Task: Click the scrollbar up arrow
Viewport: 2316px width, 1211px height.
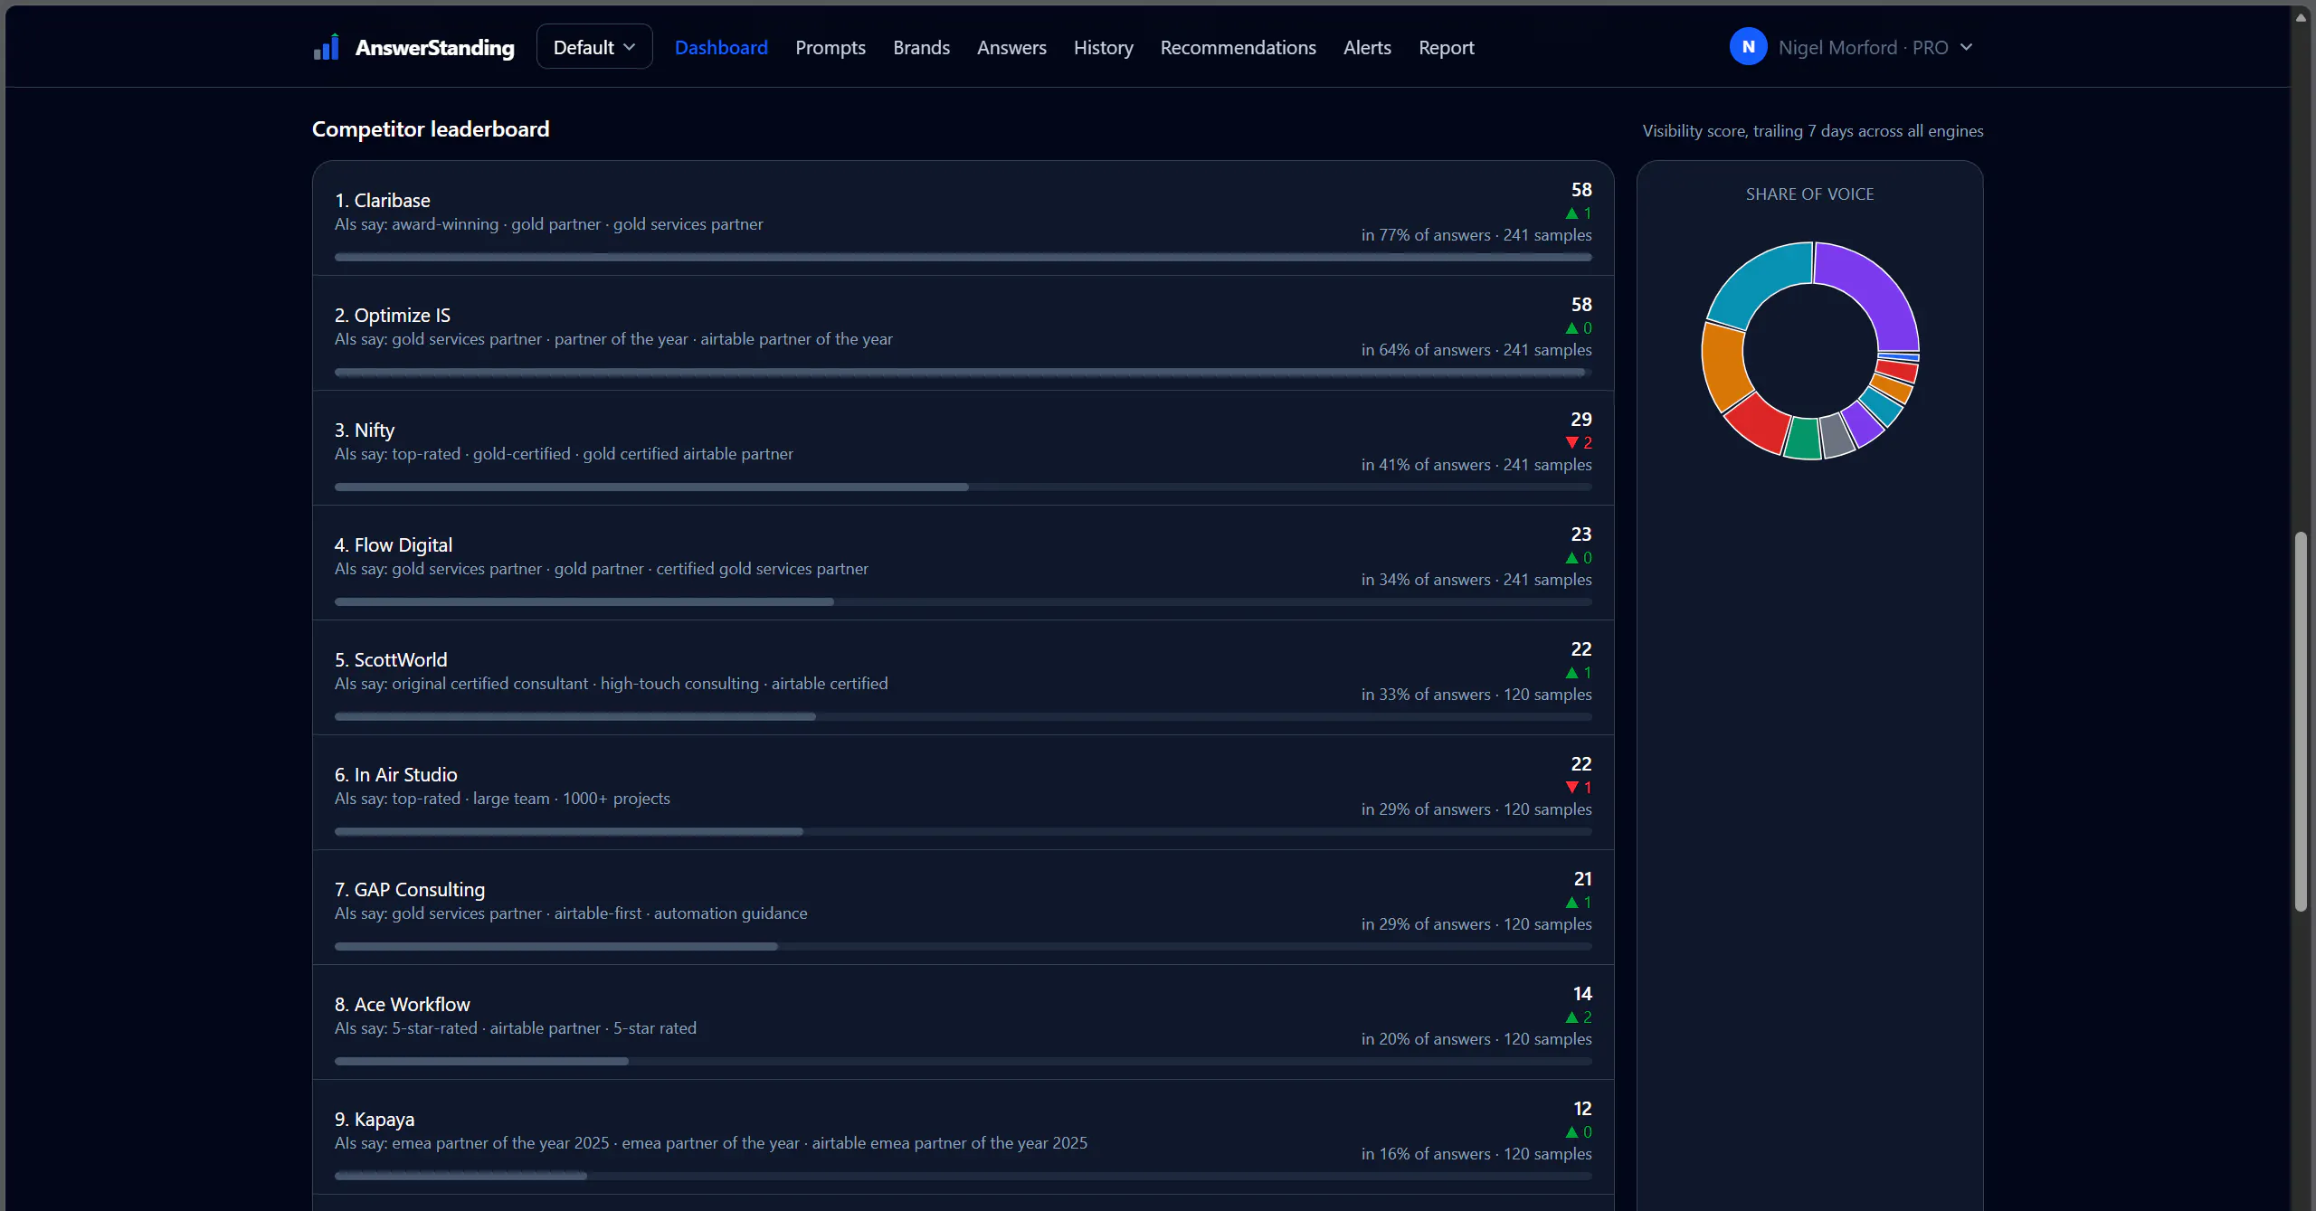Action: click(x=2302, y=17)
